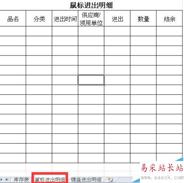
Task: Select empty cell directly below 进出 header
Action: (117, 31)
